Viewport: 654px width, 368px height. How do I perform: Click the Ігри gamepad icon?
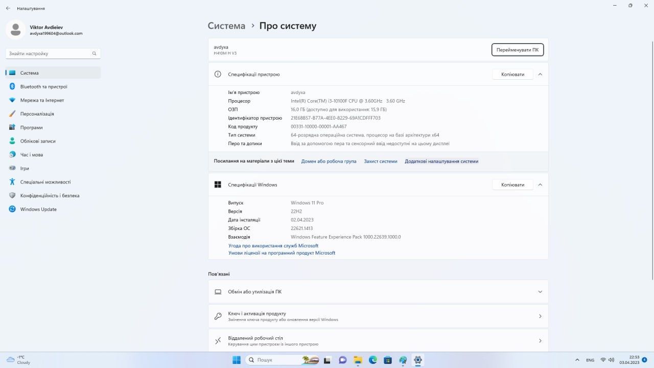point(12,168)
